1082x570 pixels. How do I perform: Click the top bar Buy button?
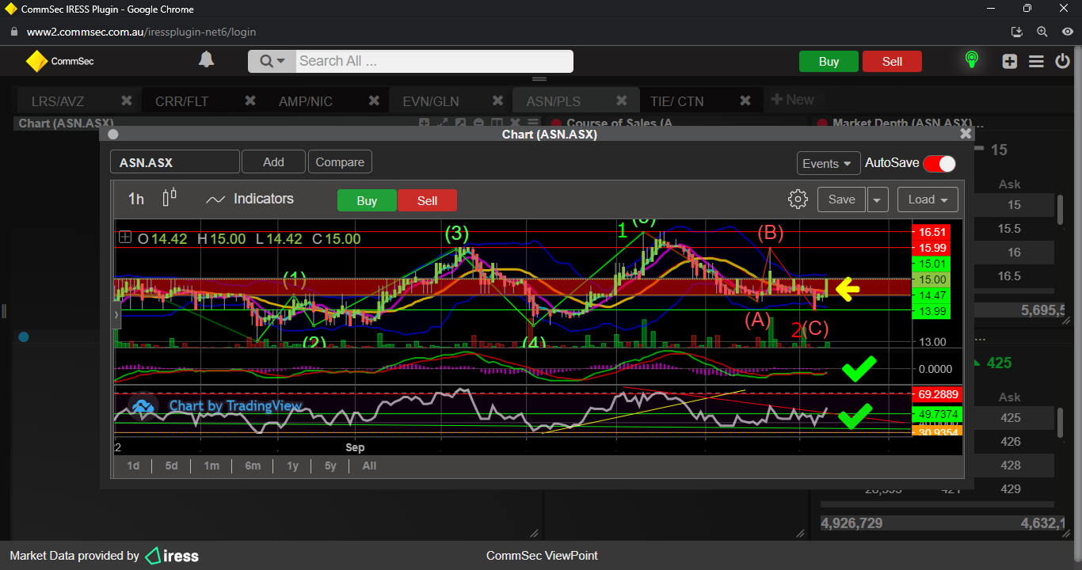(x=829, y=62)
